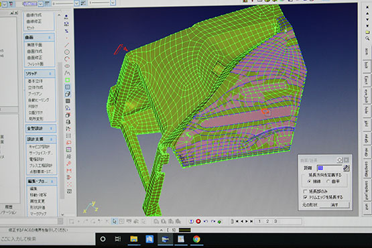372x248 pixels.
Task: Switch to the bolt tab on the right
Action: pyautogui.click(x=366, y=65)
